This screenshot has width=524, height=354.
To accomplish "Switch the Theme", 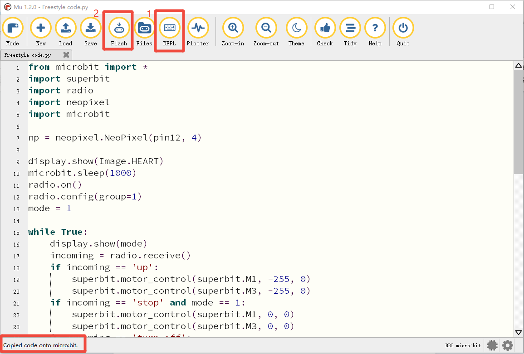I will [x=296, y=32].
